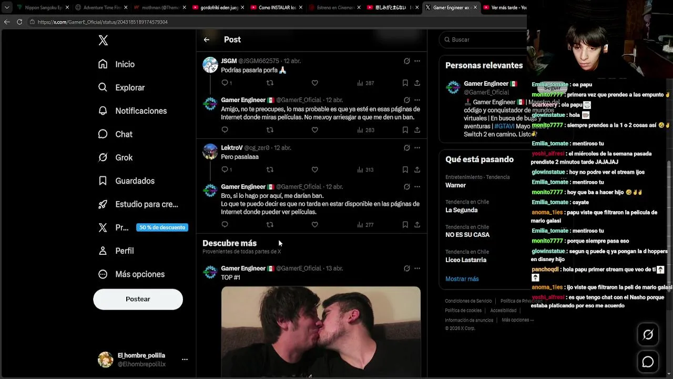The width and height of the screenshot is (673, 379).
Task: Expand footer Más opciones
Action: [x=518, y=320]
